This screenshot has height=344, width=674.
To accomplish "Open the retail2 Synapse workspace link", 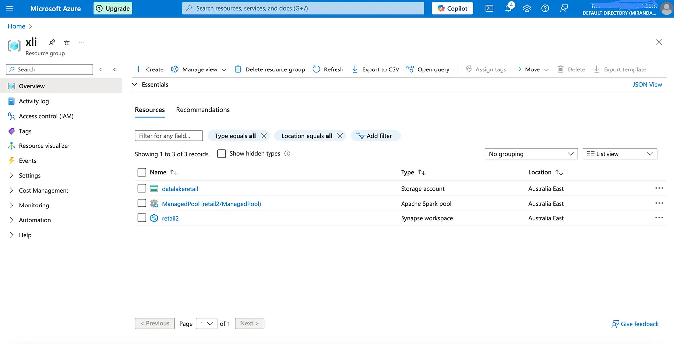I will pos(170,218).
